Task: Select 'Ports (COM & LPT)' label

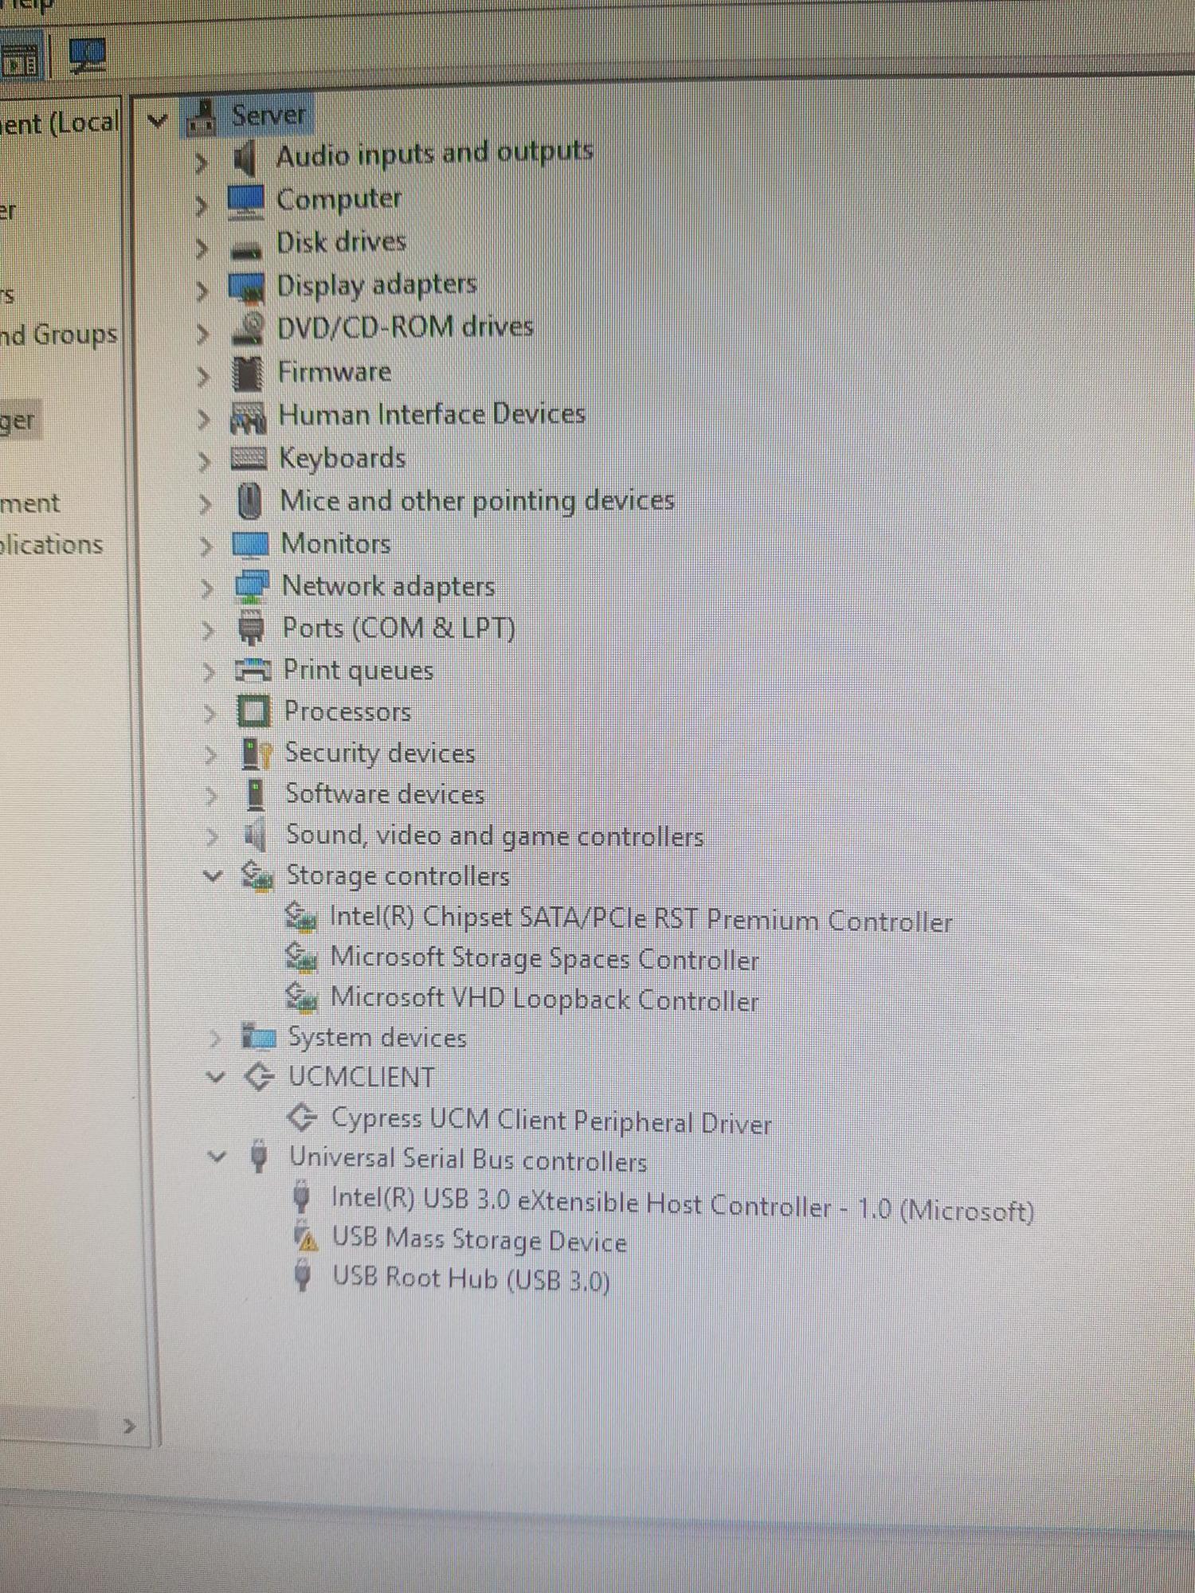Action: click(x=399, y=628)
